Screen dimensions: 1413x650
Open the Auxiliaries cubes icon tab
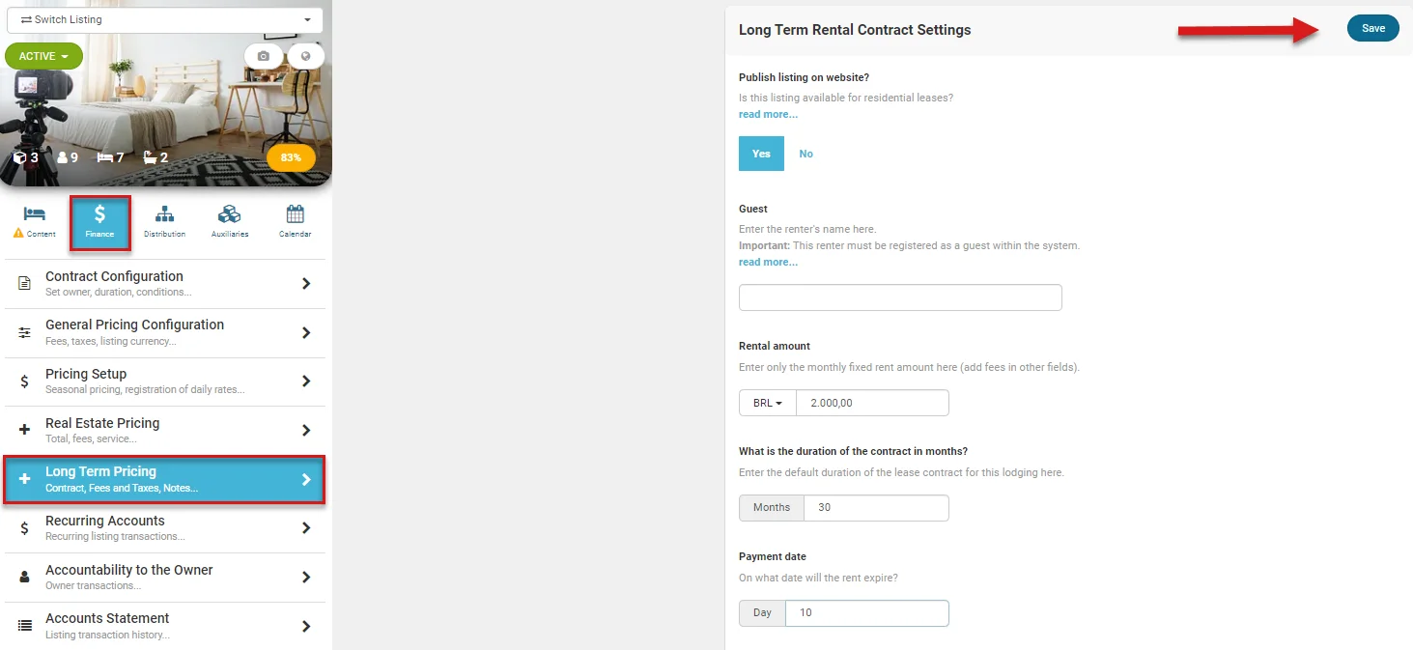[230, 220]
